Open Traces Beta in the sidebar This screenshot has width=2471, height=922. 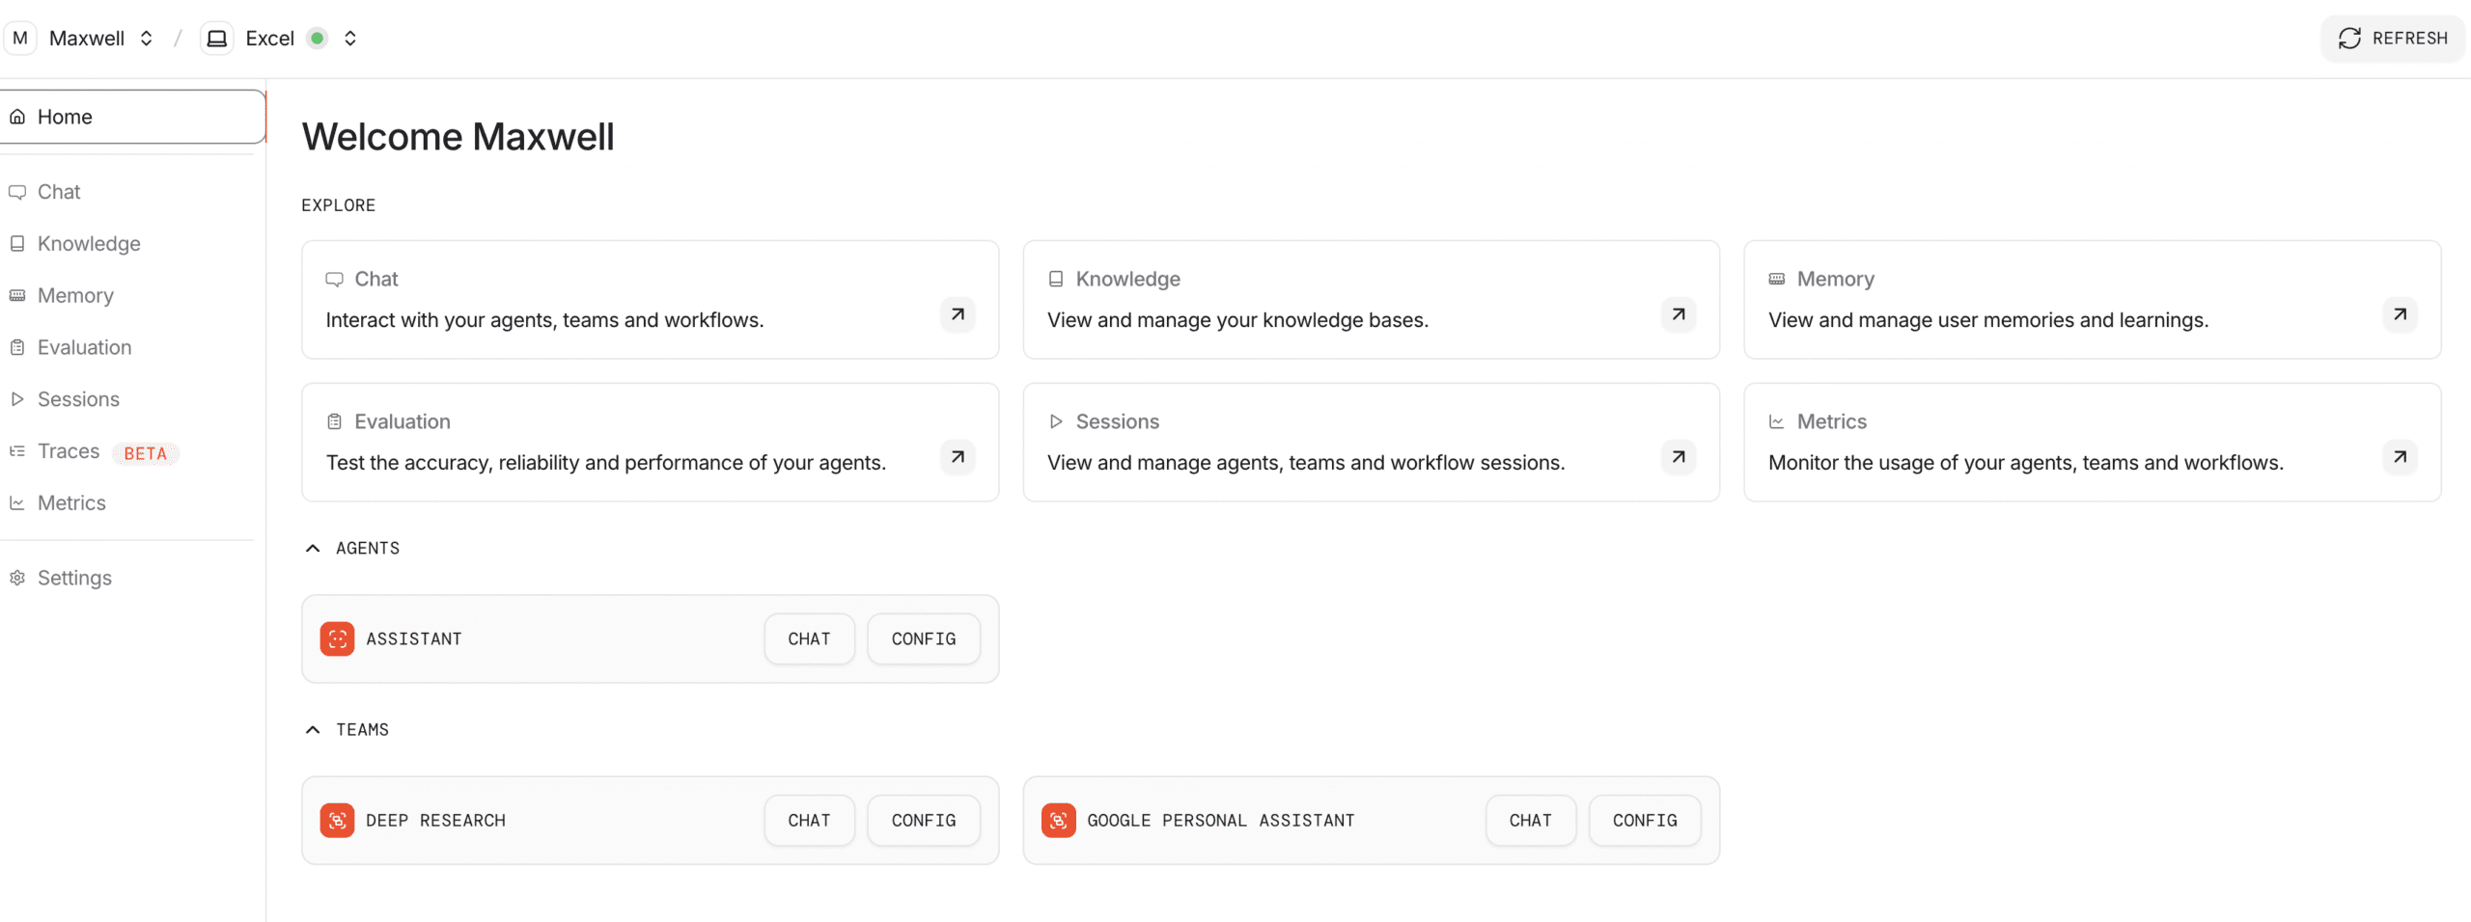pyautogui.click(x=69, y=451)
